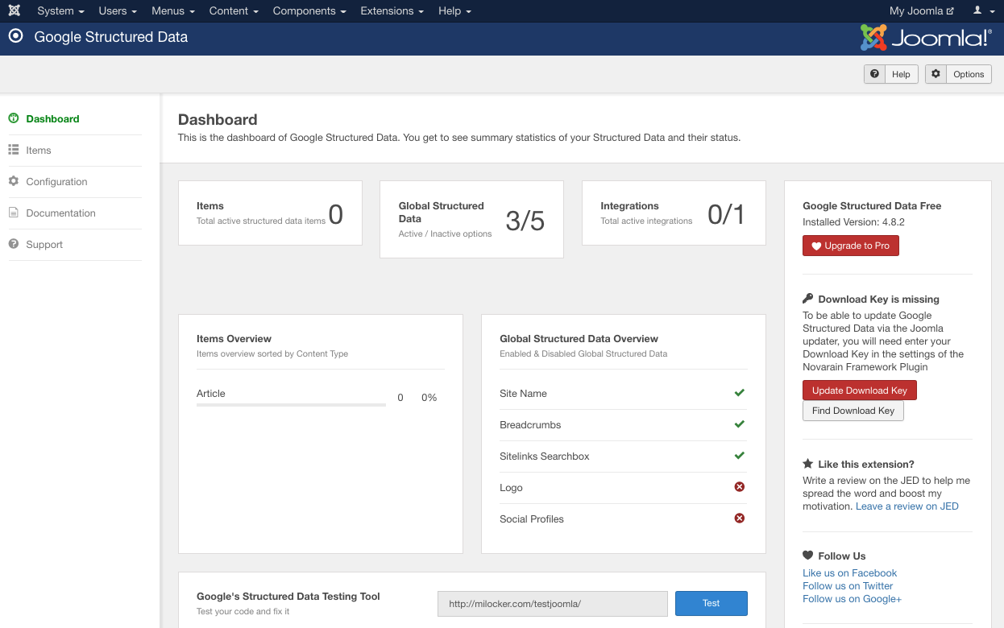
Task: Click the Update Download Key button
Action: click(859, 390)
